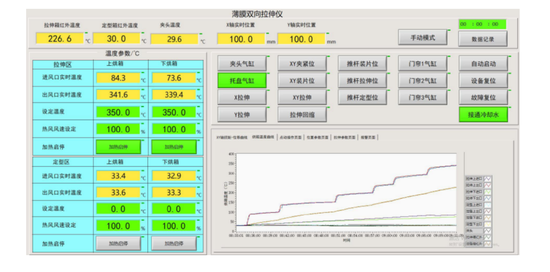Click the 拉伸下进口 green curve legend icon
This screenshot has height=272, width=550.
pyautogui.click(x=488, y=191)
